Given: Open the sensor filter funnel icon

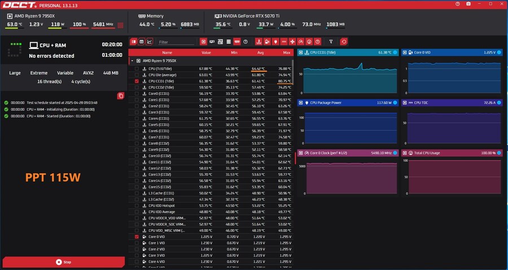Looking at the screenshot, I should [331, 42].
